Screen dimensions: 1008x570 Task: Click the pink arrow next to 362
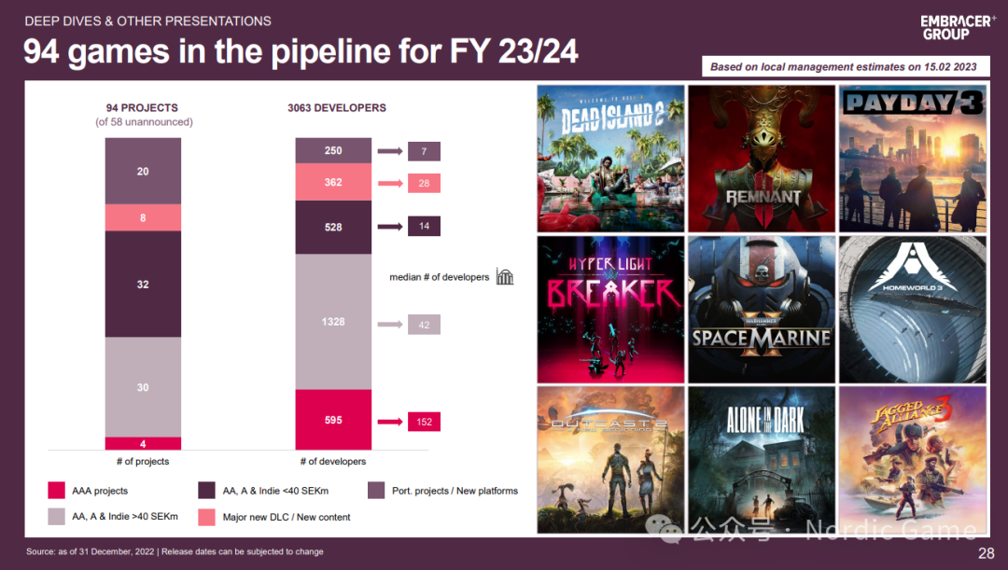click(389, 183)
